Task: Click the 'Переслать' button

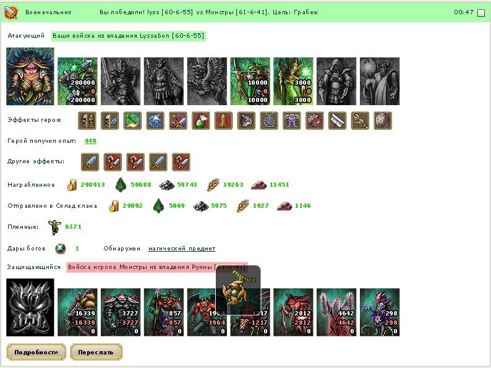Action: pos(96,352)
